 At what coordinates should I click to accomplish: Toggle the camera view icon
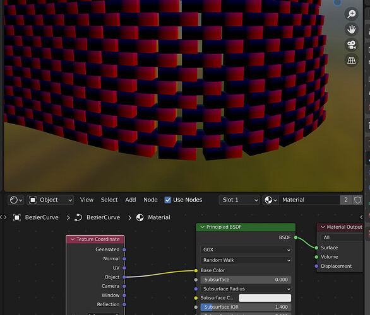coord(351,45)
